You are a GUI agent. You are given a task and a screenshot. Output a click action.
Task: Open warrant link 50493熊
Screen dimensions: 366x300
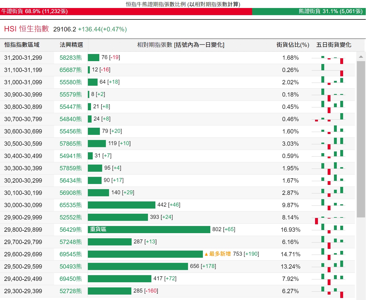[71, 267]
